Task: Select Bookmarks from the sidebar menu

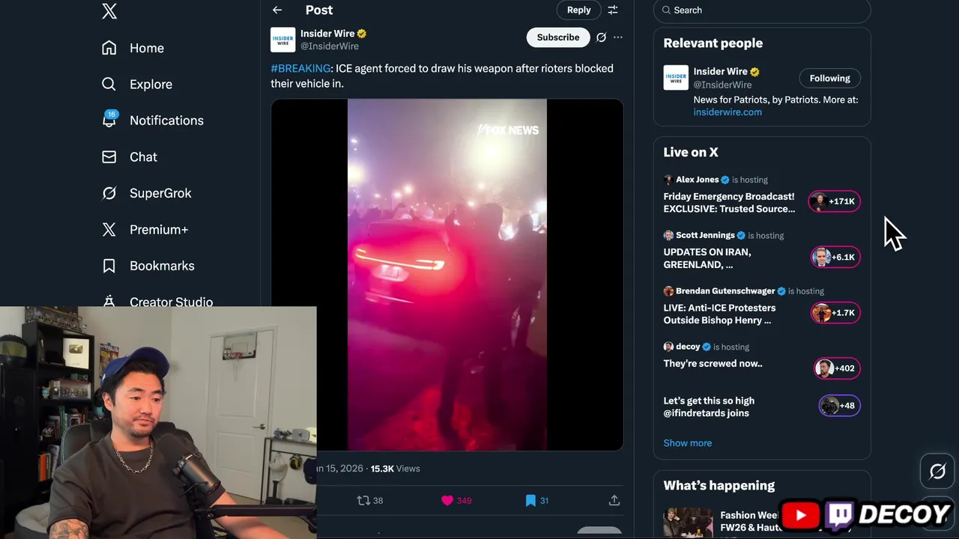Action: (x=161, y=266)
